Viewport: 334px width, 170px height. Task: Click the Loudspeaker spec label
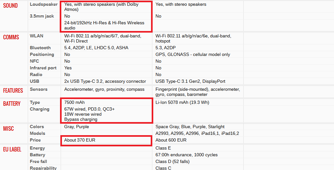point(44,4)
